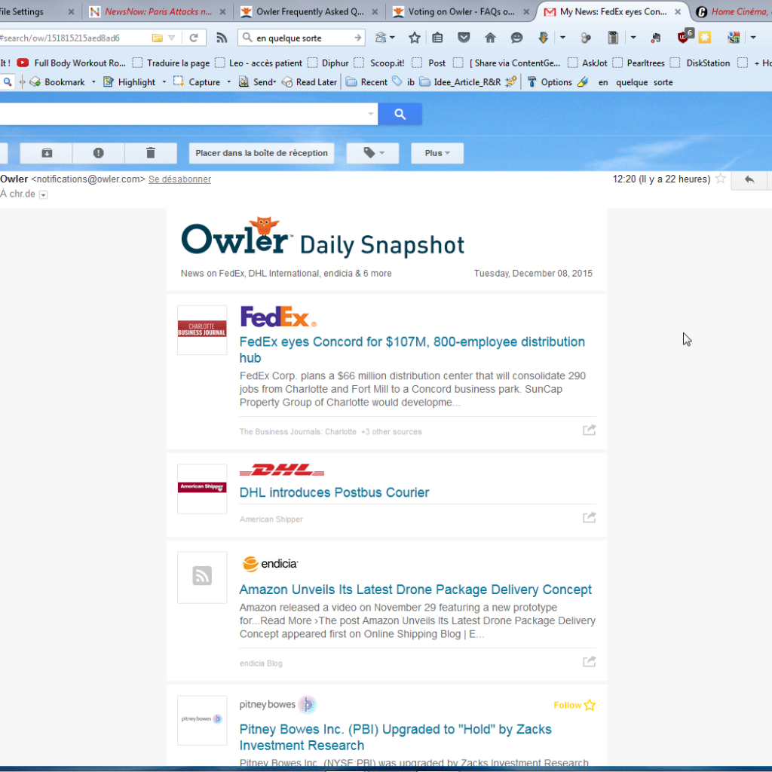Archive the email using archive icon
The height and width of the screenshot is (772, 772).
pyautogui.click(x=47, y=153)
